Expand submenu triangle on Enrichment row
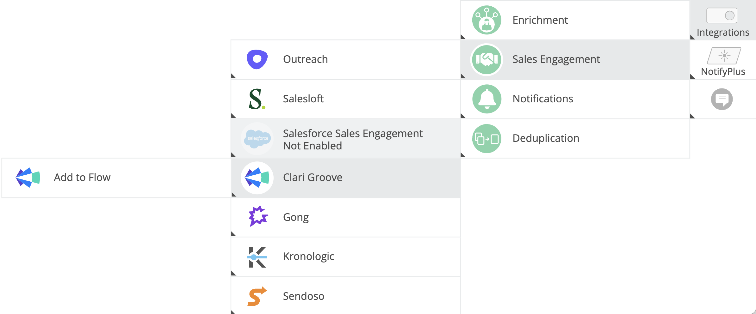 463,37
